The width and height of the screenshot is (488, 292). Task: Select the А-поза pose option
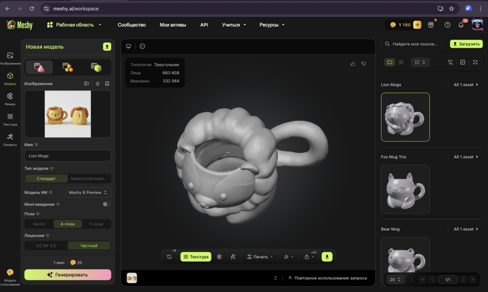point(68,224)
